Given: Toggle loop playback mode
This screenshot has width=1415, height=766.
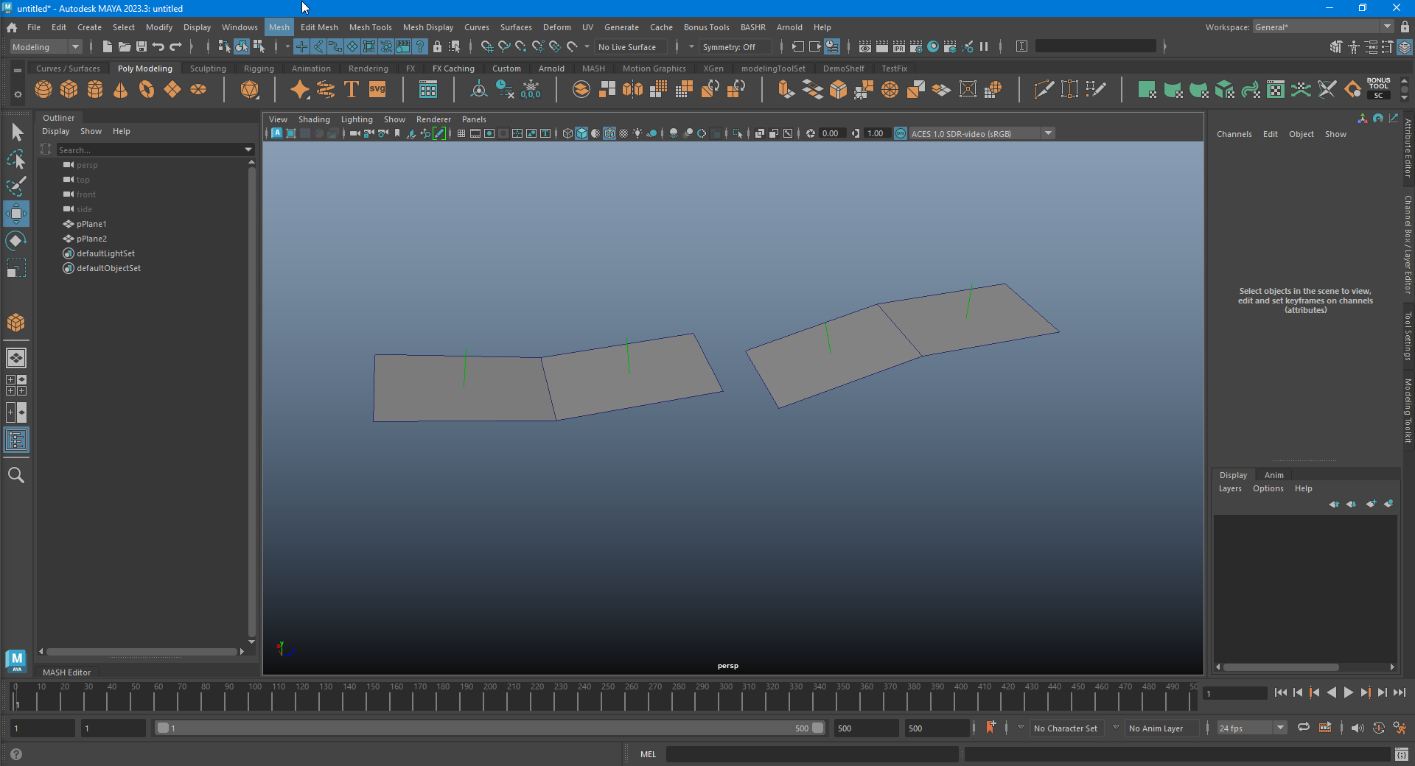Looking at the screenshot, I should (1303, 728).
